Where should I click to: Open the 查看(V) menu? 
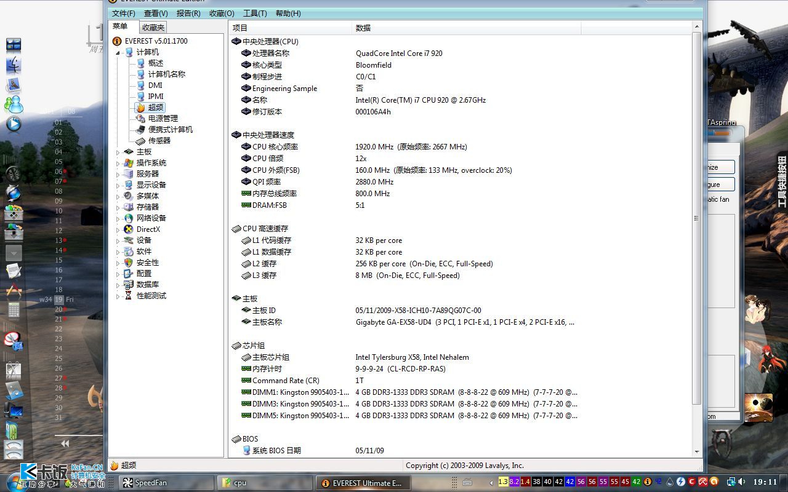(x=156, y=13)
